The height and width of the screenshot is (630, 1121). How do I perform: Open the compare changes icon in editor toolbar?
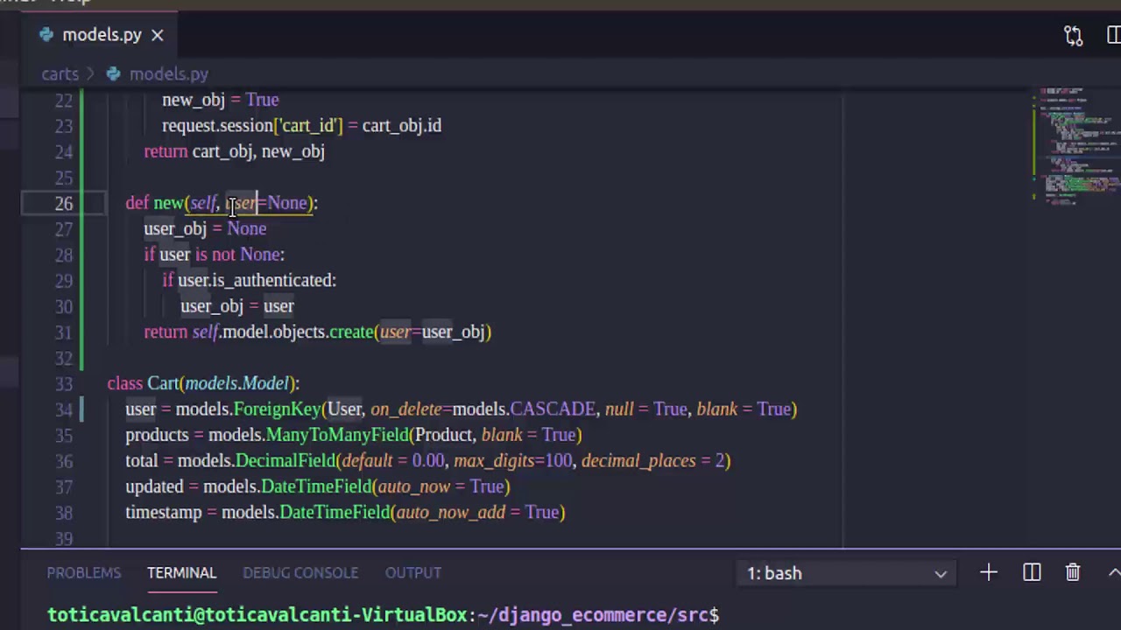(1073, 35)
